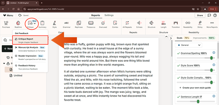Click Create your own style guide

[x=195, y=88]
